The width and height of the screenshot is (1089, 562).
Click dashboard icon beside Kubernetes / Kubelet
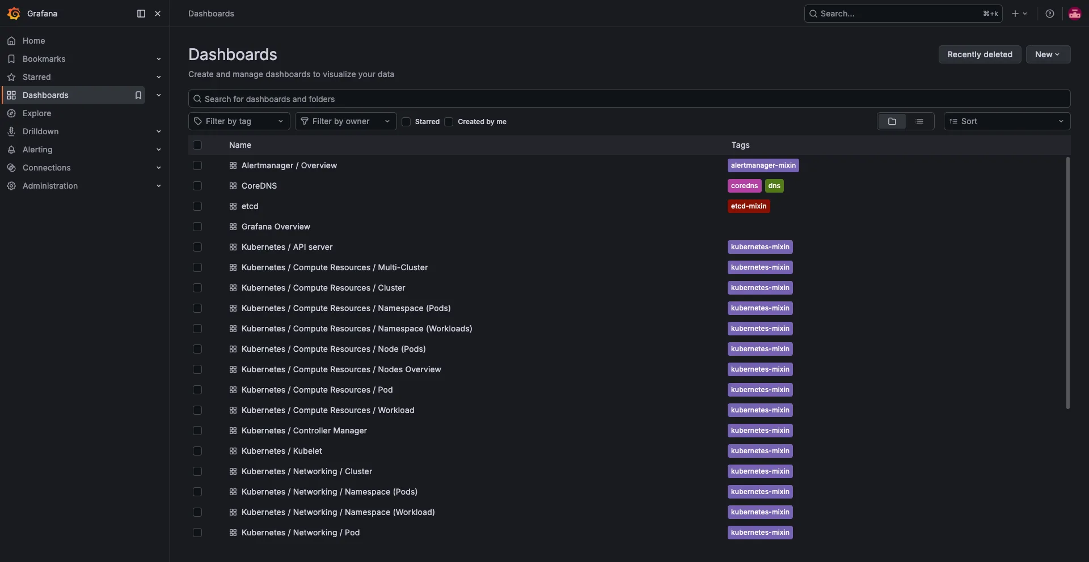(233, 451)
